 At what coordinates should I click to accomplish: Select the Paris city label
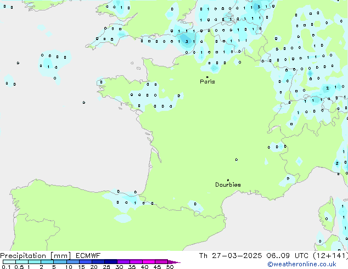207,82
